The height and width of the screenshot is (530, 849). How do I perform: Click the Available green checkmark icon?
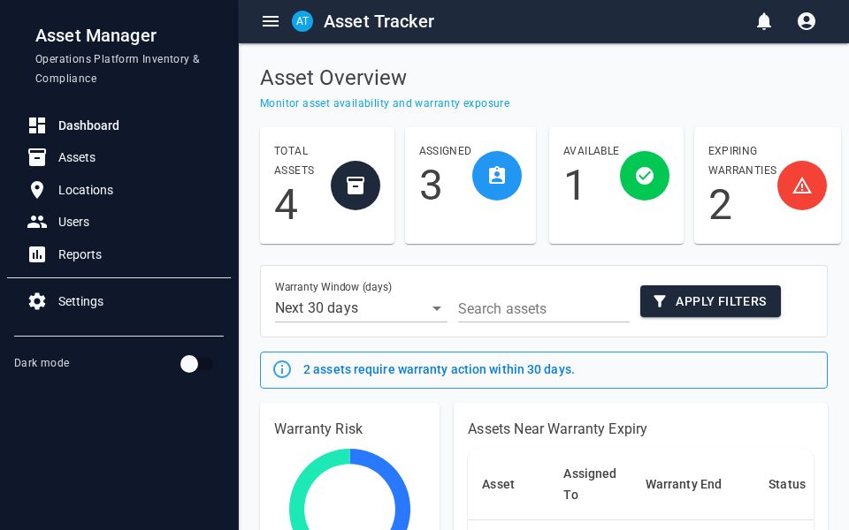click(x=645, y=176)
